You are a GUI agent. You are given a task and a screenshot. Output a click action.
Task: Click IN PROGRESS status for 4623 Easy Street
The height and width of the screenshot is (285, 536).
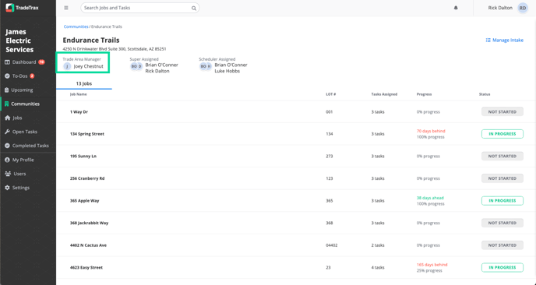point(503,268)
